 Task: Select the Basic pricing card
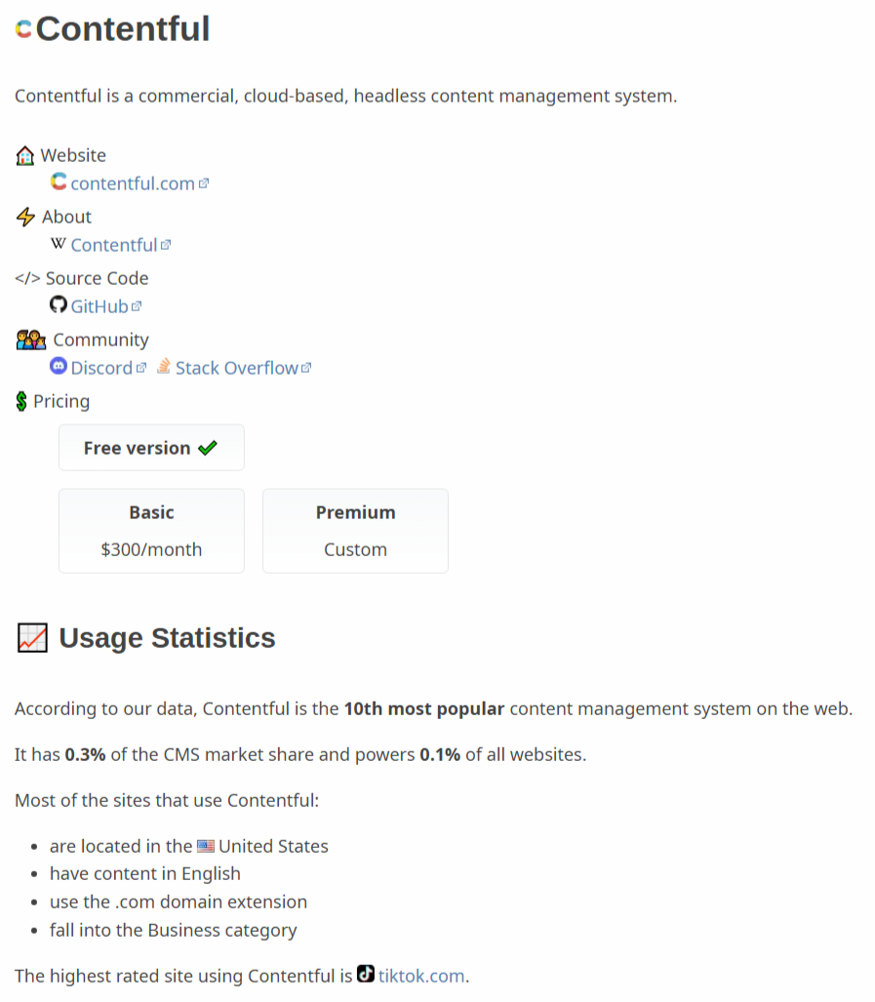(x=151, y=530)
